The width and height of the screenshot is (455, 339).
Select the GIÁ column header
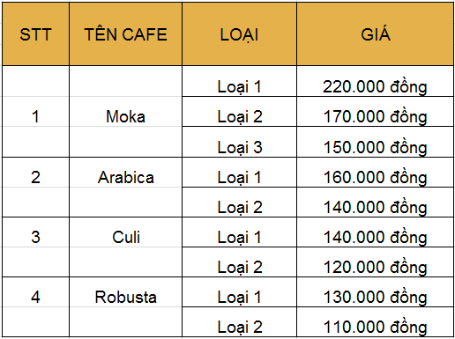pos(375,34)
